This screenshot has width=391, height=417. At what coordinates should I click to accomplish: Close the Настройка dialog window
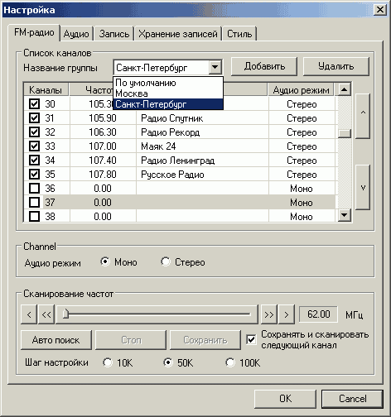(379, 10)
